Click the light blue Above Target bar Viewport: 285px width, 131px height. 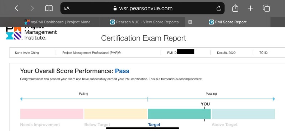coord(243,114)
